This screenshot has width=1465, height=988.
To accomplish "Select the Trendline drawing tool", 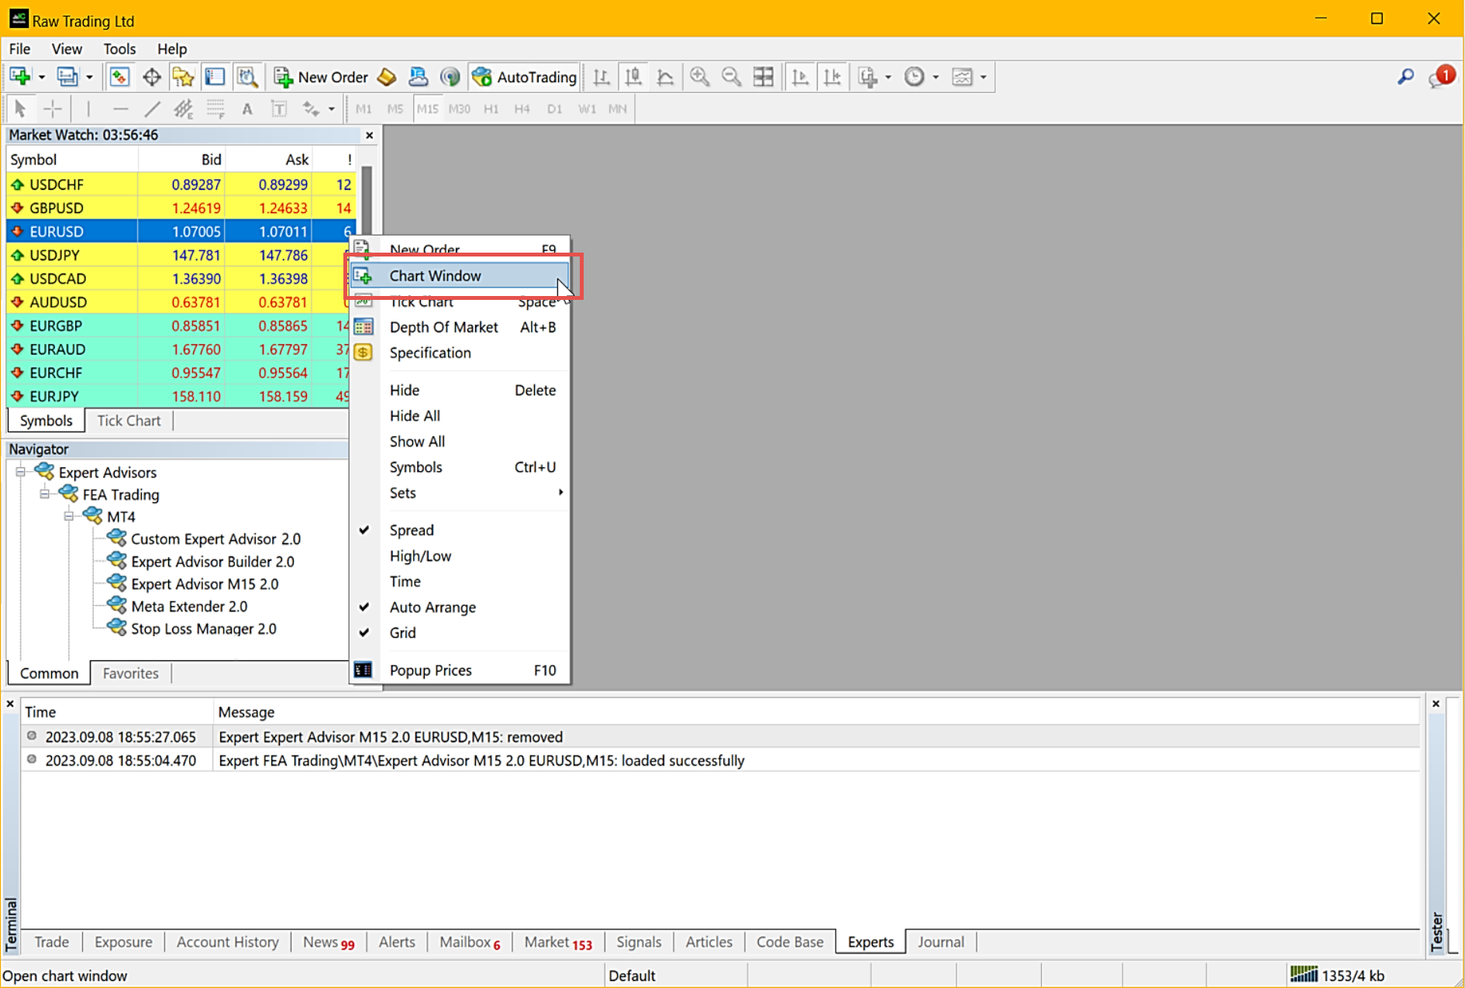I will pos(152,108).
